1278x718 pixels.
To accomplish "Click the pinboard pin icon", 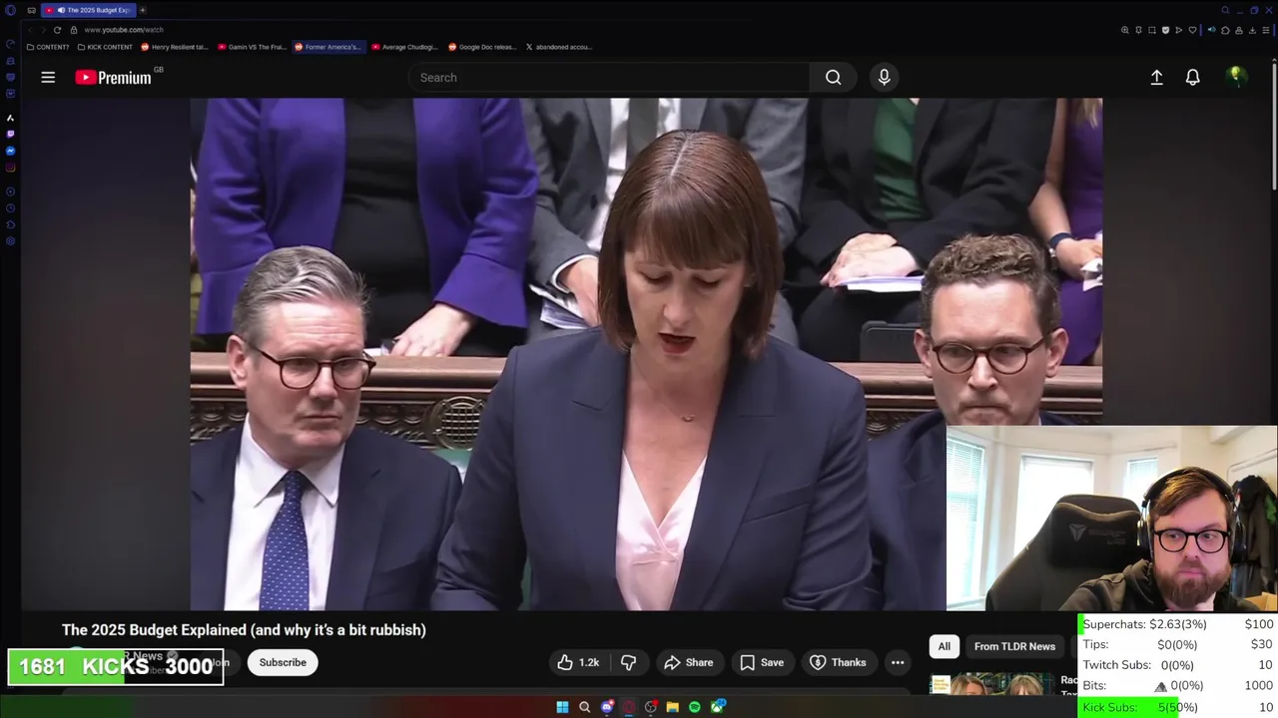I will pyautogui.click(x=1138, y=30).
